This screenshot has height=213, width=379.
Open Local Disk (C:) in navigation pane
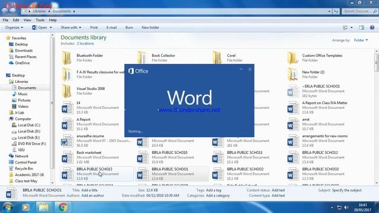point(29,125)
